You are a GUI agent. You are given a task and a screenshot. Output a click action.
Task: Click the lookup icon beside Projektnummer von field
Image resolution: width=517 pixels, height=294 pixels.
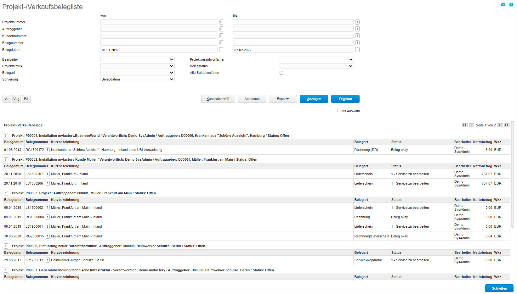(x=221, y=22)
